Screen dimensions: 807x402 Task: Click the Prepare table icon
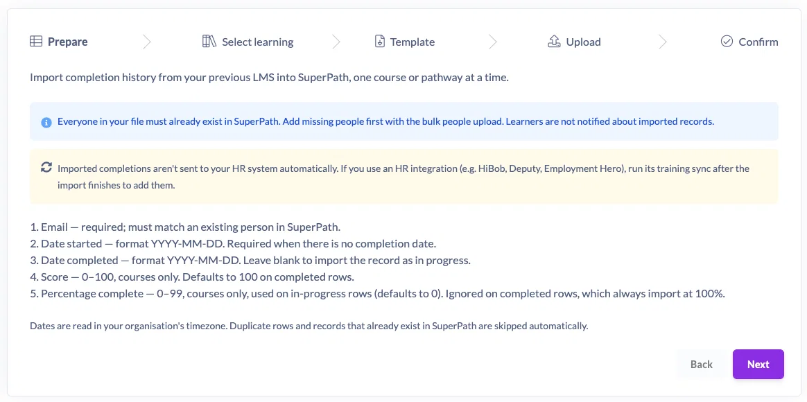coord(36,42)
